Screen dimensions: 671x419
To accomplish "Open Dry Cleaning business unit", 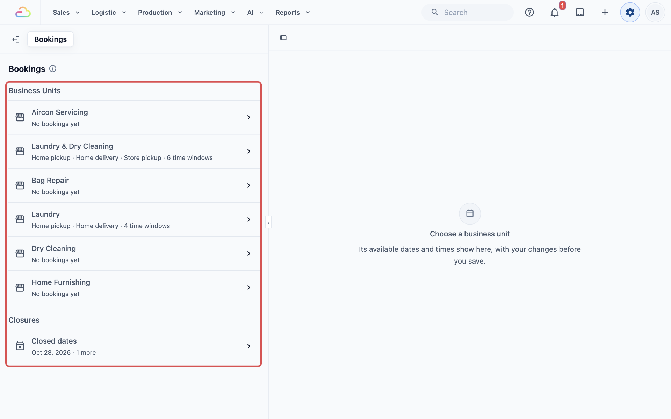I will [x=134, y=253].
